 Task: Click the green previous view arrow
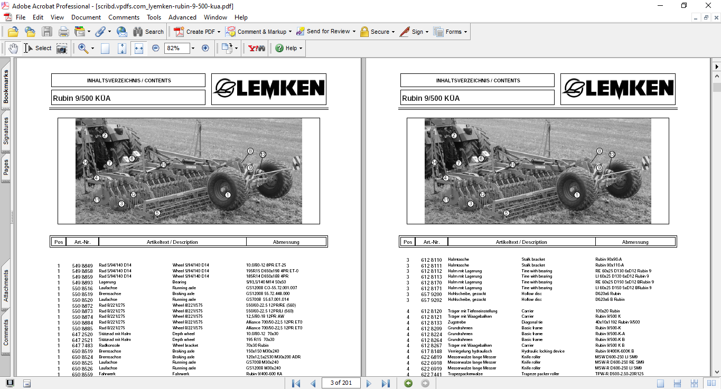(x=408, y=383)
